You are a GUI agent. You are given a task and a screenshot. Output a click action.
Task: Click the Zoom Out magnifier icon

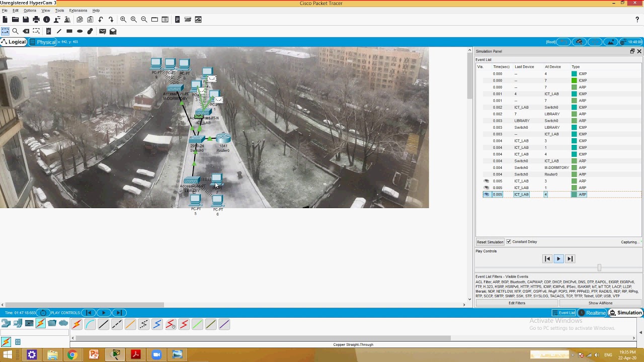144,20
